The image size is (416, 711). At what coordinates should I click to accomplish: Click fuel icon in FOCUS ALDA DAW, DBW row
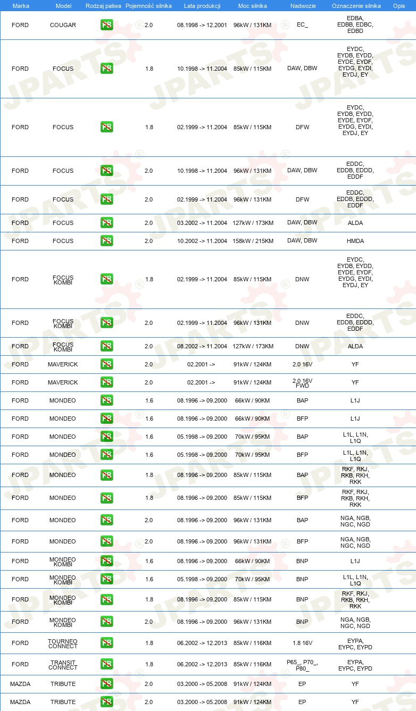pos(107,223)
